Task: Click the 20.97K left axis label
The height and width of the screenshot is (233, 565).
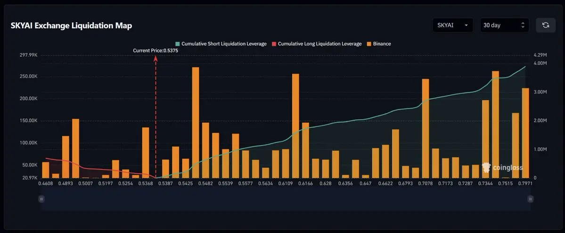Action: 30,178
